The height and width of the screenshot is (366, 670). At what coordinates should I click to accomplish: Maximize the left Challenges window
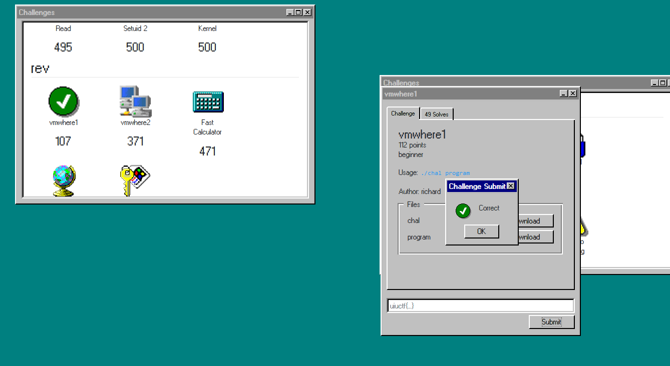pos(298,12)
